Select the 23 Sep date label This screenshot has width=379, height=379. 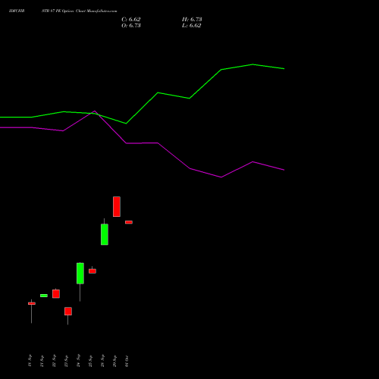[x=66, y=361]
